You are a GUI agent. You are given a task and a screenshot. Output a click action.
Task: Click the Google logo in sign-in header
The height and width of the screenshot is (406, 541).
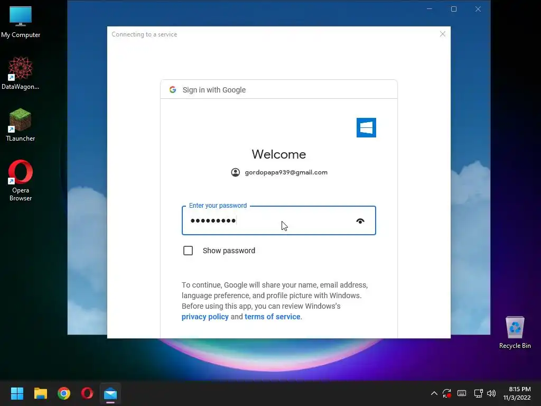[x=173, y=90]
